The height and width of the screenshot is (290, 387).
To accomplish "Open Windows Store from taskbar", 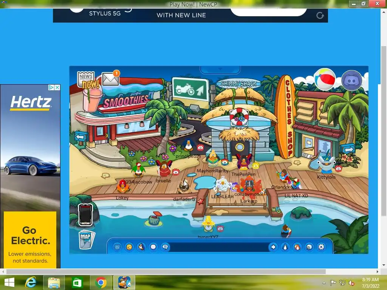I will 77,282.
